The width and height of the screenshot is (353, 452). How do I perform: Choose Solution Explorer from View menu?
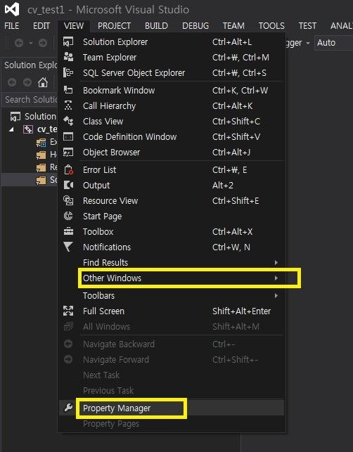tap(172, 41)
